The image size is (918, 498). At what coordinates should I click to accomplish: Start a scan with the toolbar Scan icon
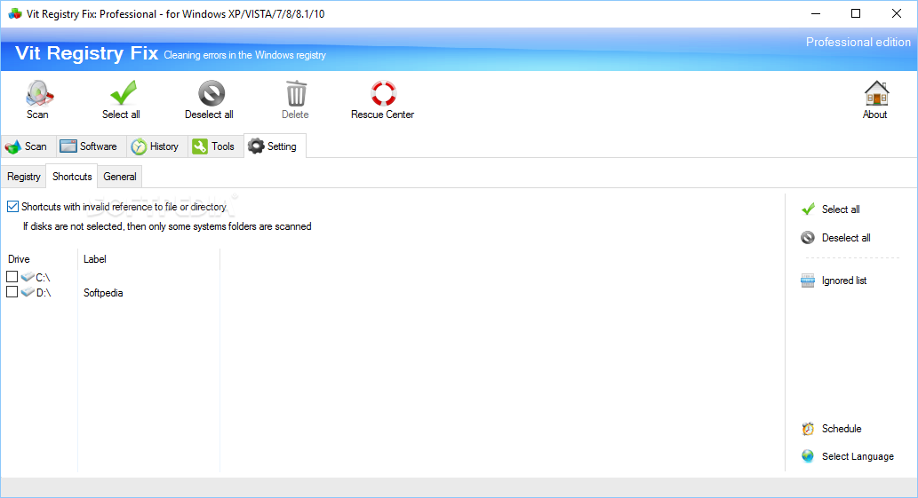click(x=38, y=93)
